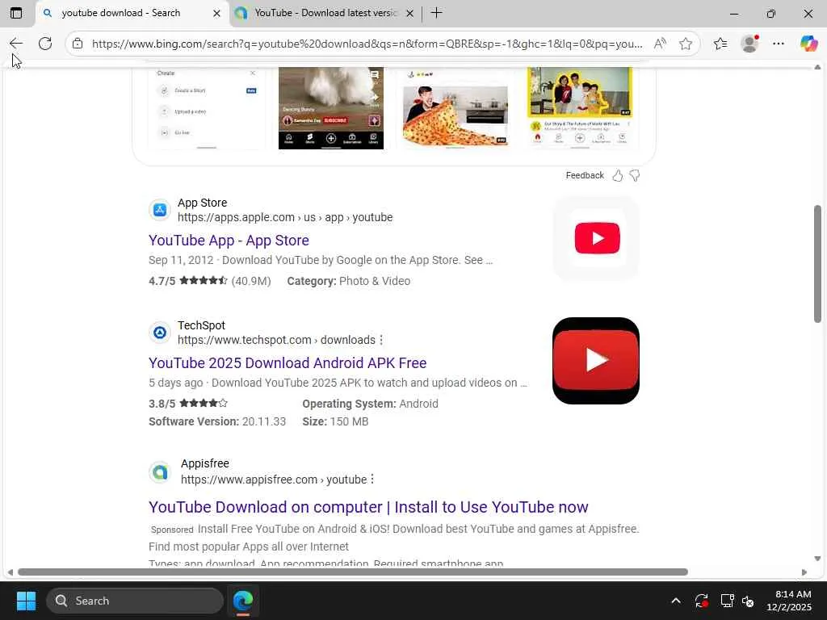
Task: Click the Size 150 MB text
Action: click(335, 421)
